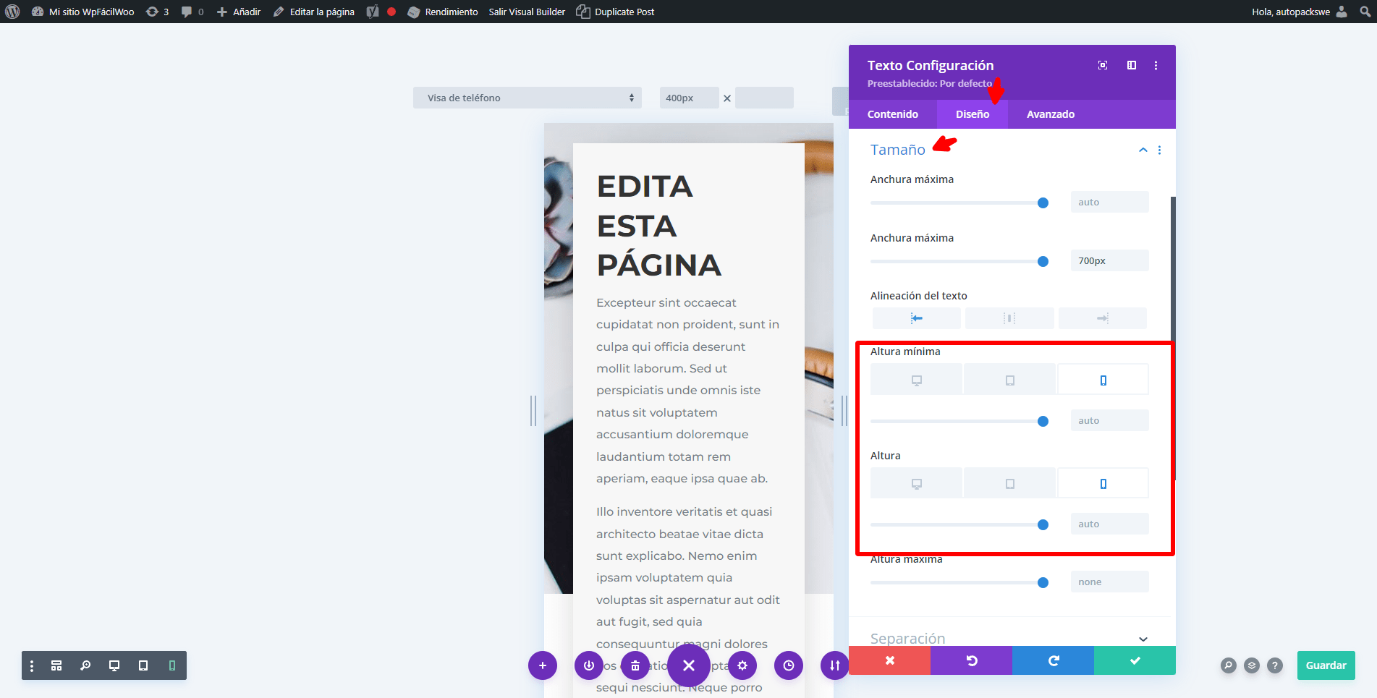1377x698 pixels.
Task: Click the blue redo button in settings footer
Action: 1053,660
